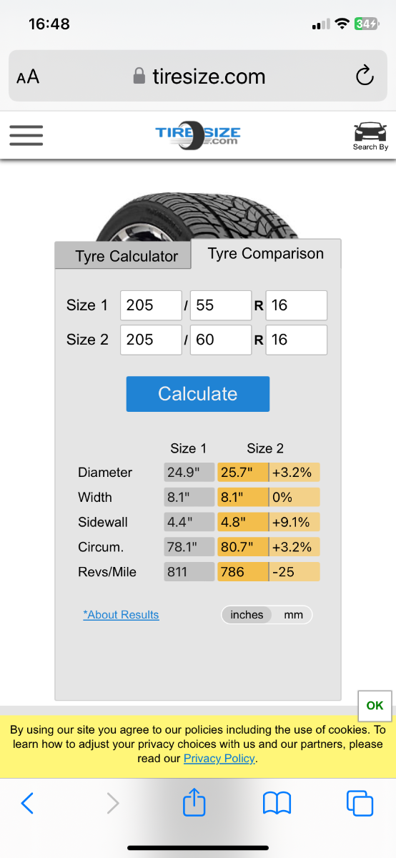Viewport: 396px width, 858px height.
Task: Open the Safari bookmarks book icon
Action: pos(277,804)
